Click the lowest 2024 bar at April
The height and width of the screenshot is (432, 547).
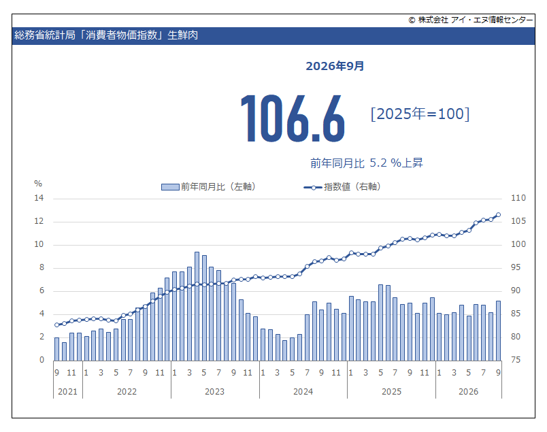click(x=284, y=350)
